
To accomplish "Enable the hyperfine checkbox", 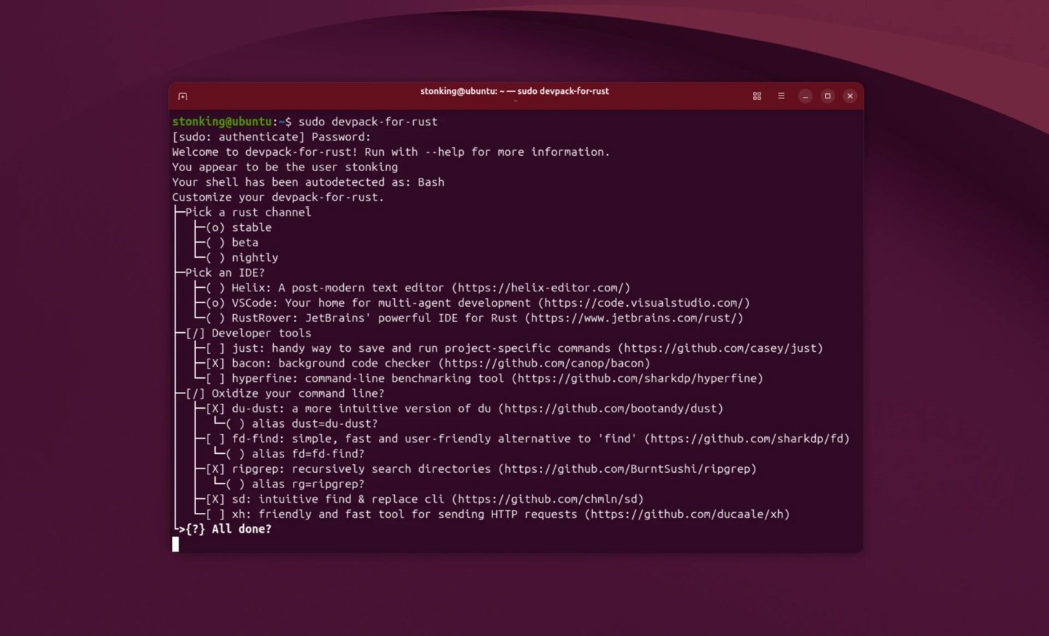I will click(x=215, y=379).
